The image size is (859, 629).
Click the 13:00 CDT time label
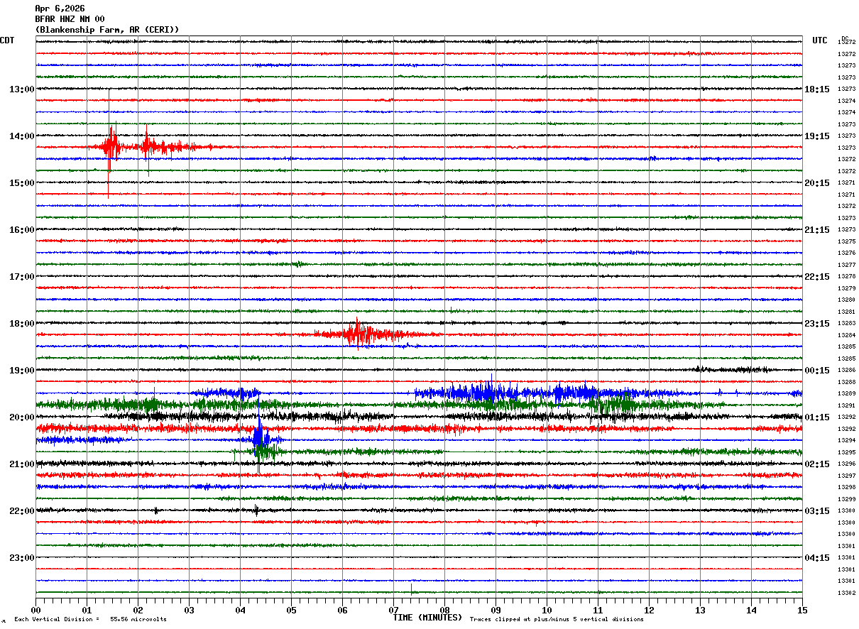[x=22, y=89]
